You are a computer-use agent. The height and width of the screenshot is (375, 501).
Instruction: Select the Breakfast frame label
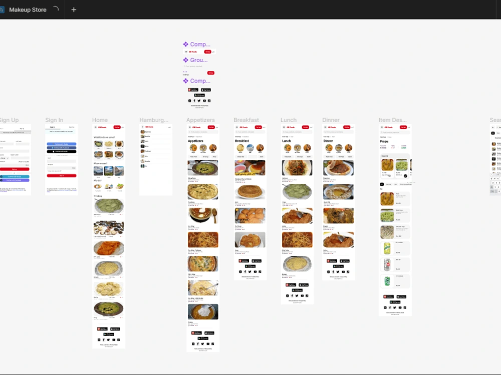(246, 120)
